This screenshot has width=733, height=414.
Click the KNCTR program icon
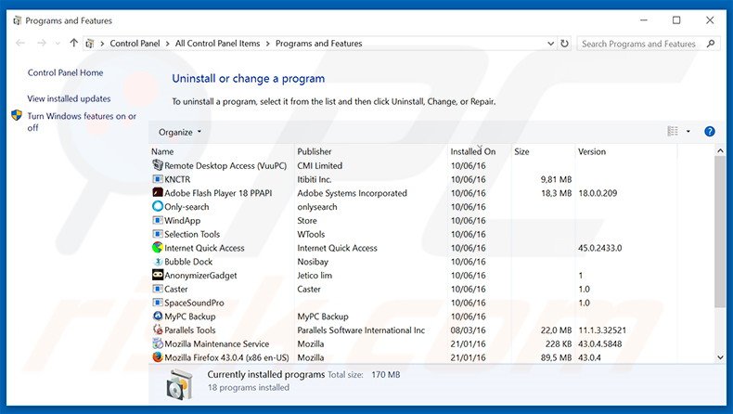(158, 179)
